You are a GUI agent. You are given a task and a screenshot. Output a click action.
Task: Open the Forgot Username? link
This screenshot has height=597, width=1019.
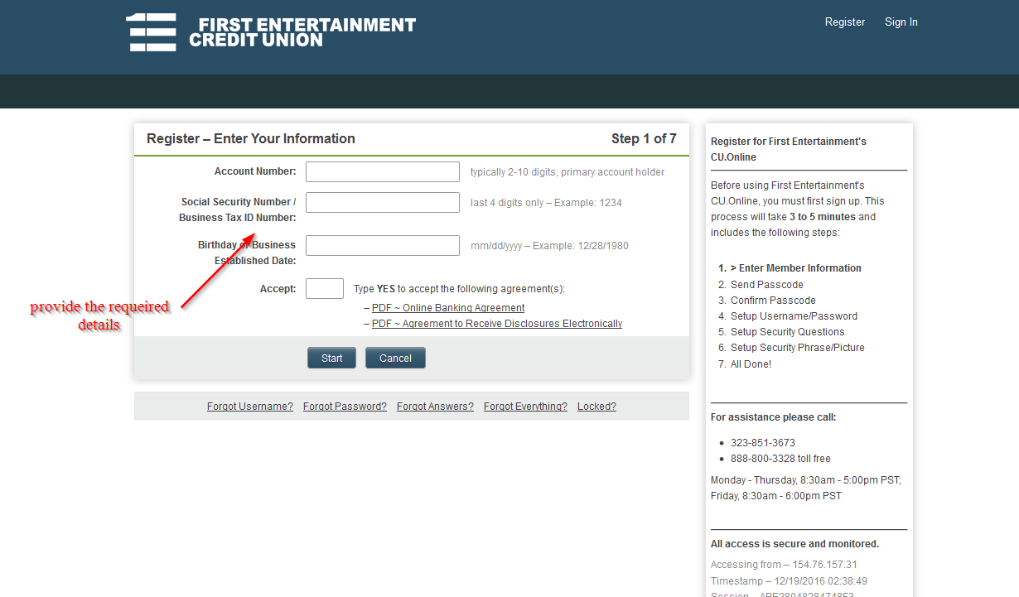coord(250,407)
